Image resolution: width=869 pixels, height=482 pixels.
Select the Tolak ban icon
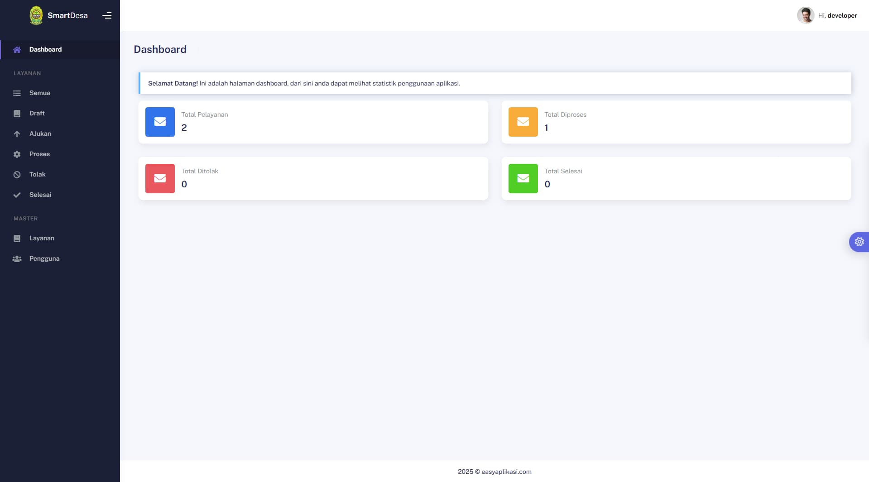(x=17, y=175)
